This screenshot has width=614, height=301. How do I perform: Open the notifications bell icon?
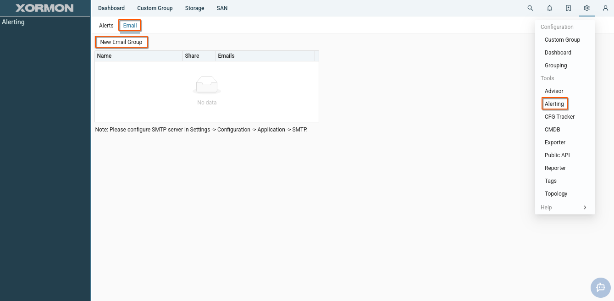549,8
